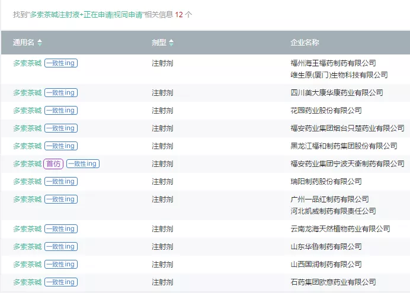Click 一致性ing tag in 烟台只楚药业 row
Viewport: 410px width, 293px height.
tap(61, 128)
